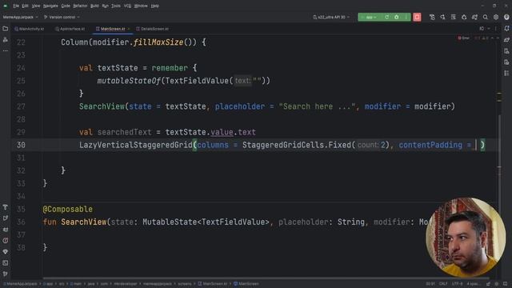Open the list-style right sidebar icon
This screenshot has width=512, height=288.
click(x=506, y=73)
